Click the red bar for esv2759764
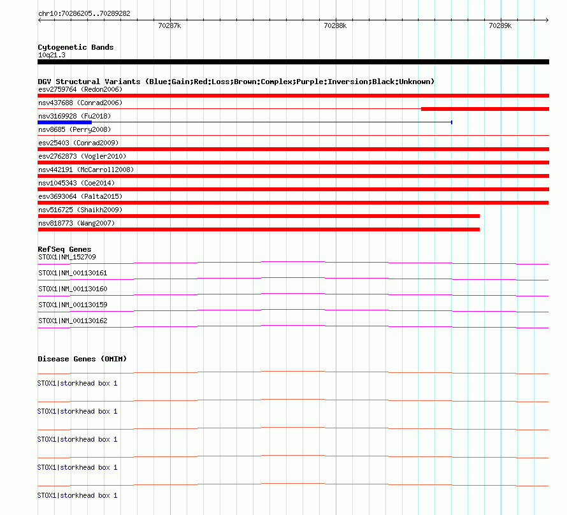This screenshot has width=567, height=515. 293,96
